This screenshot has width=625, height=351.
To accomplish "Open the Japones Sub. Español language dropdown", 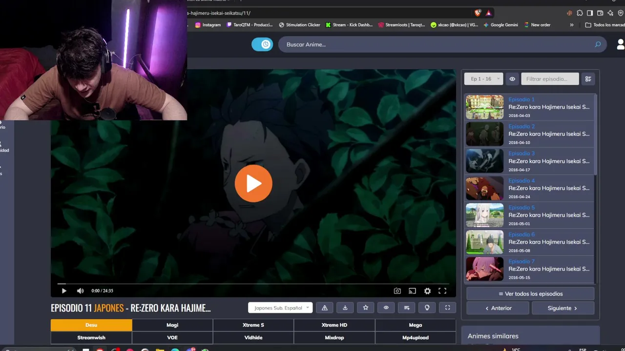I will pos(280,308).
